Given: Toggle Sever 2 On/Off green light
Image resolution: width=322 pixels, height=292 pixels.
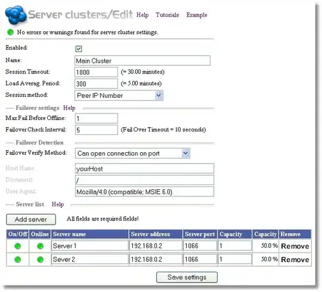Looking at the screenshot, I should click(18, 260).
